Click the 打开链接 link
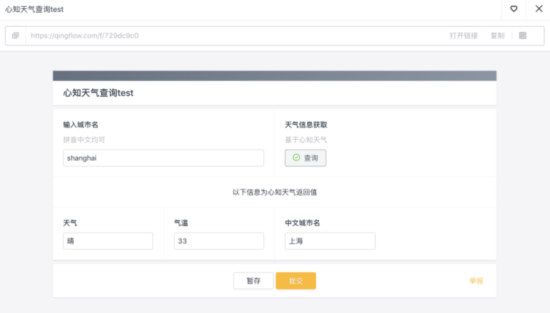The height and width of the screenshot is (313, 550). 464,36
